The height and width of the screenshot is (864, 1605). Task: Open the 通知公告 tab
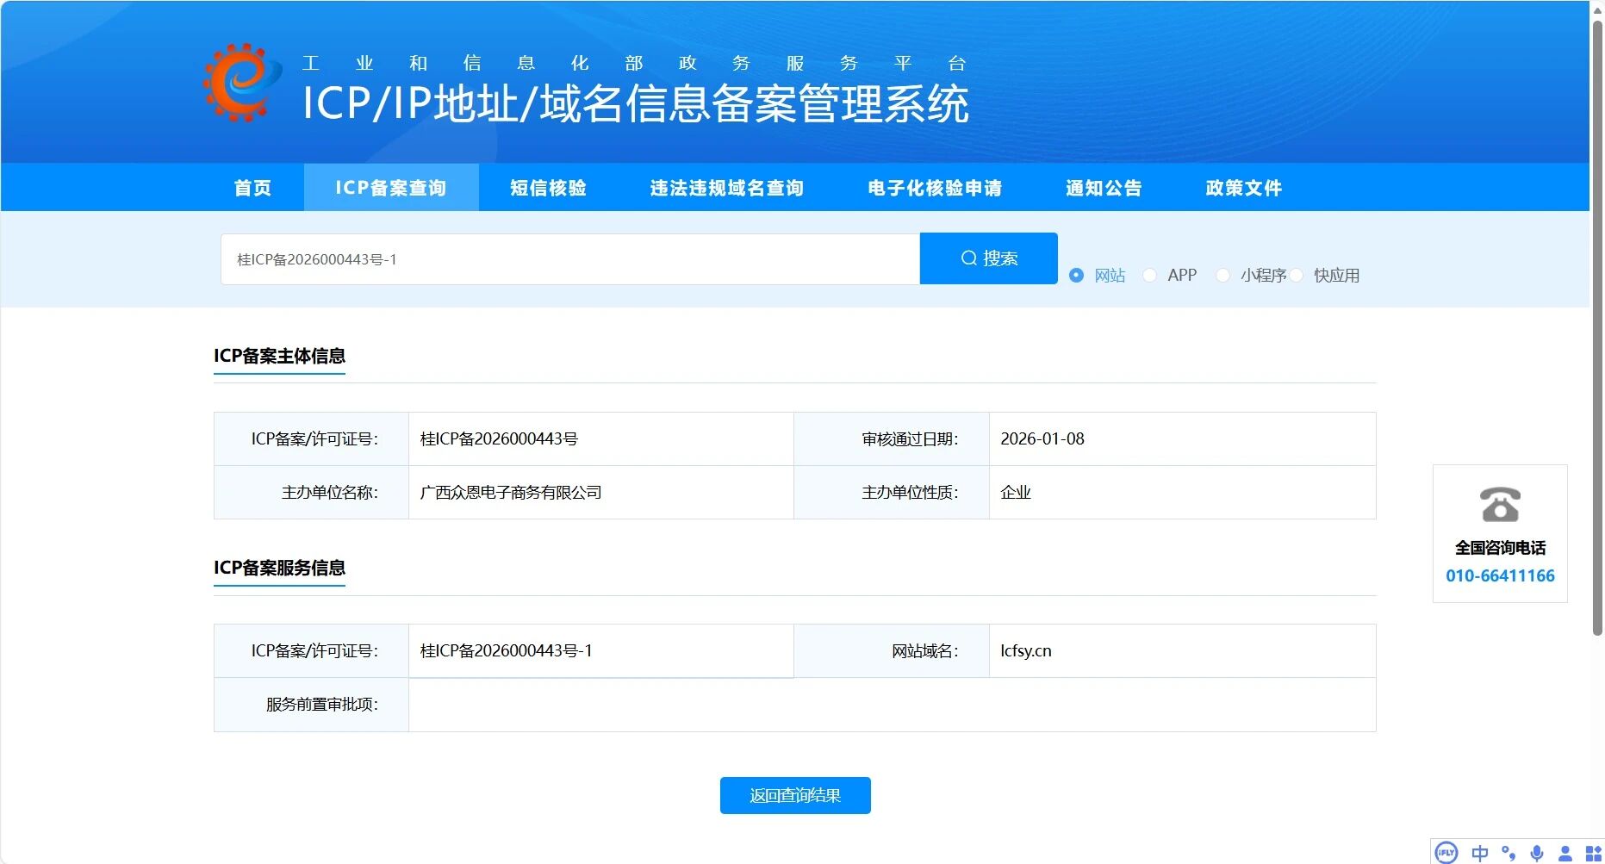[x=1104, y=188]
